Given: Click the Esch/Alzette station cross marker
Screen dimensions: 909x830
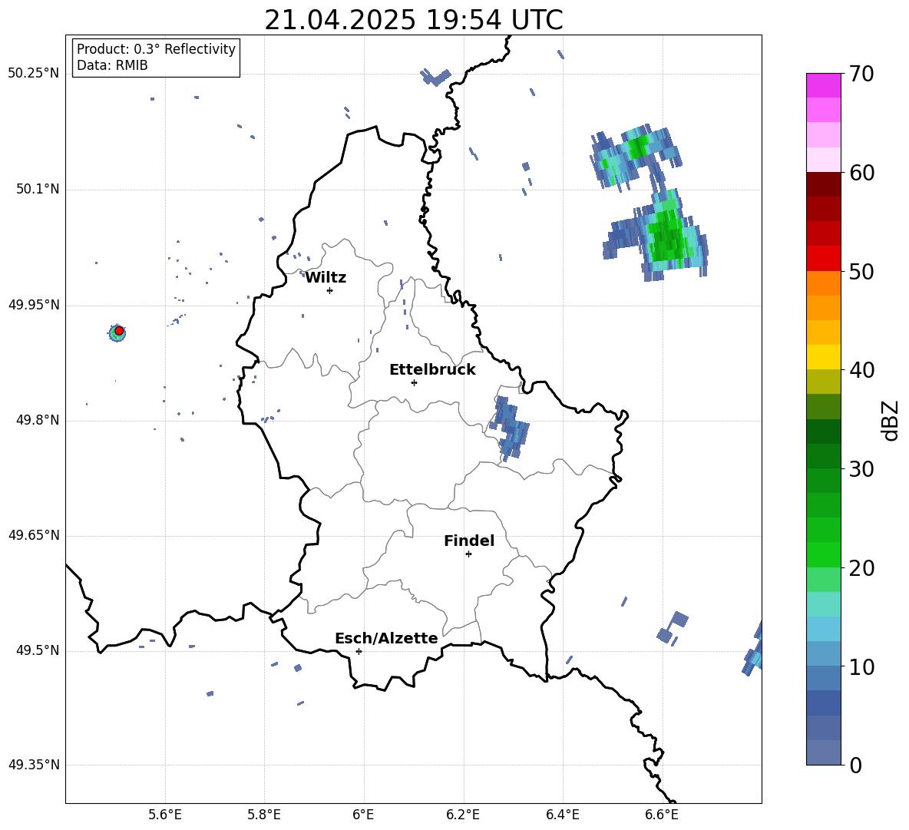Looking at the screenshot, I should click(x=359, y=651).
